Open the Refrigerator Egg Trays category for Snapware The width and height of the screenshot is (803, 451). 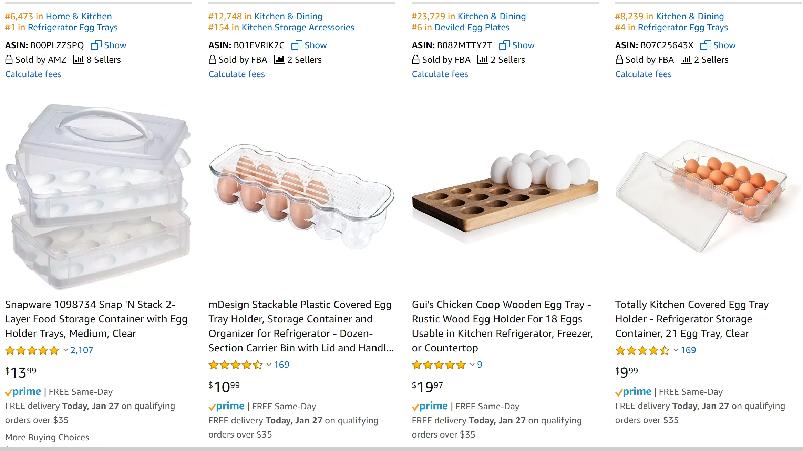(73, 27)
